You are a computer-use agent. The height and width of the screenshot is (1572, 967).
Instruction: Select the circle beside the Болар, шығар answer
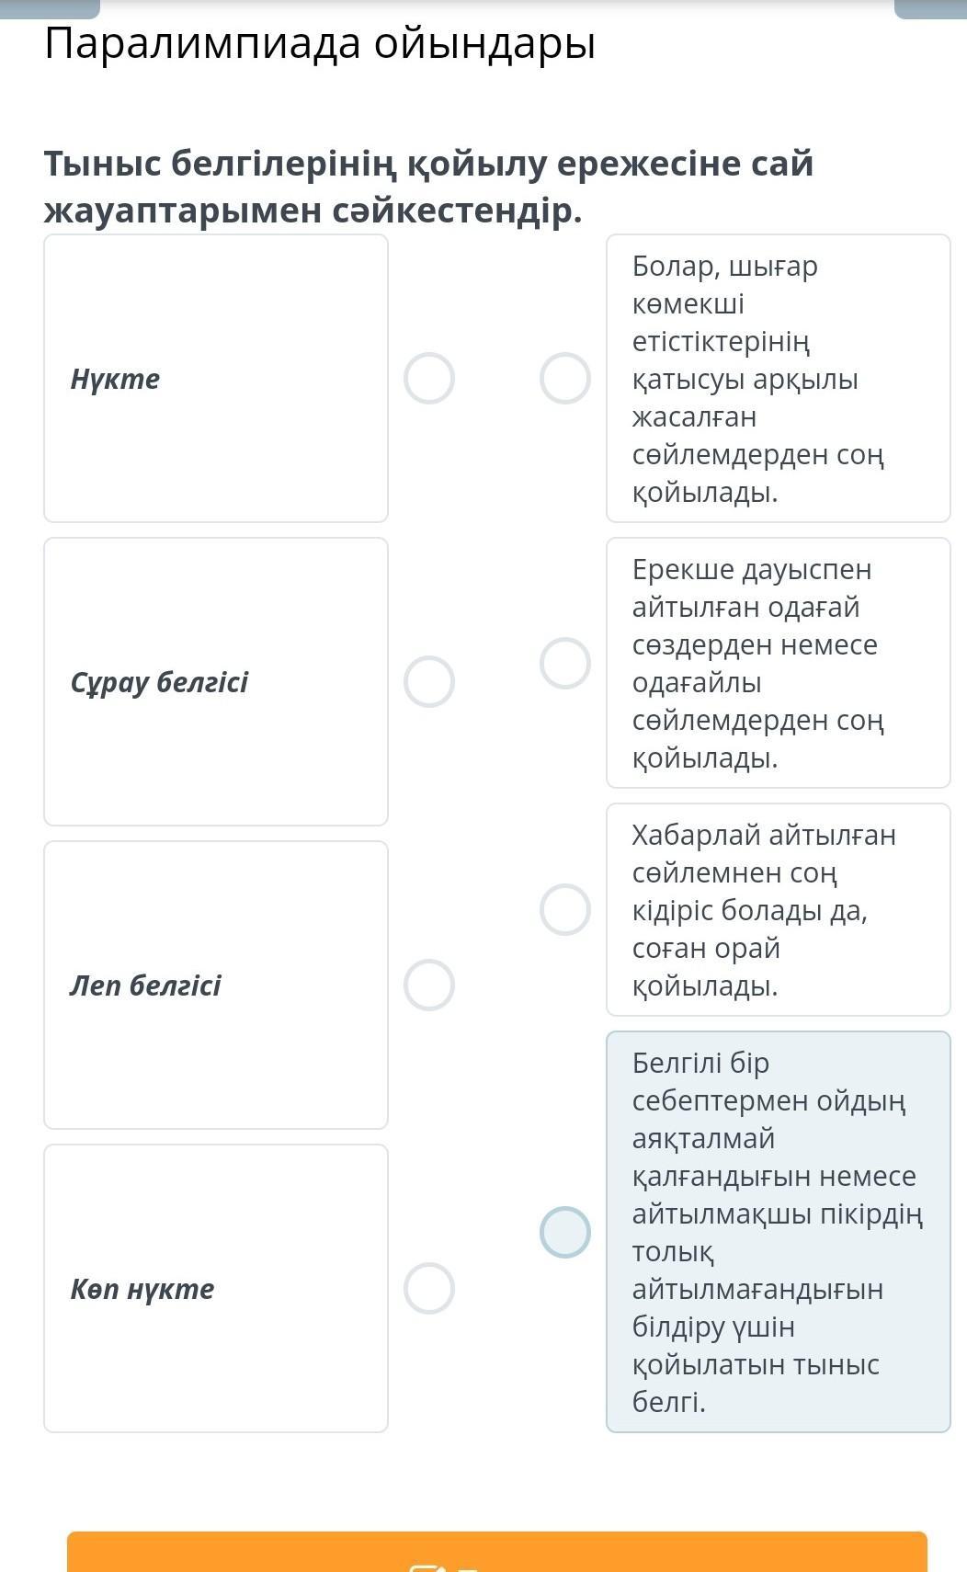[564, 378]
